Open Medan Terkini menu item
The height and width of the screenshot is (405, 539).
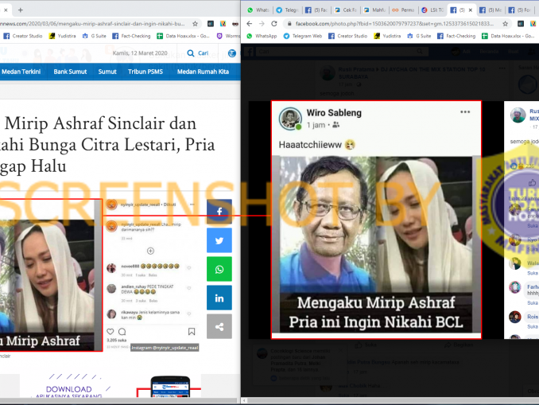[x=21, y=72]
